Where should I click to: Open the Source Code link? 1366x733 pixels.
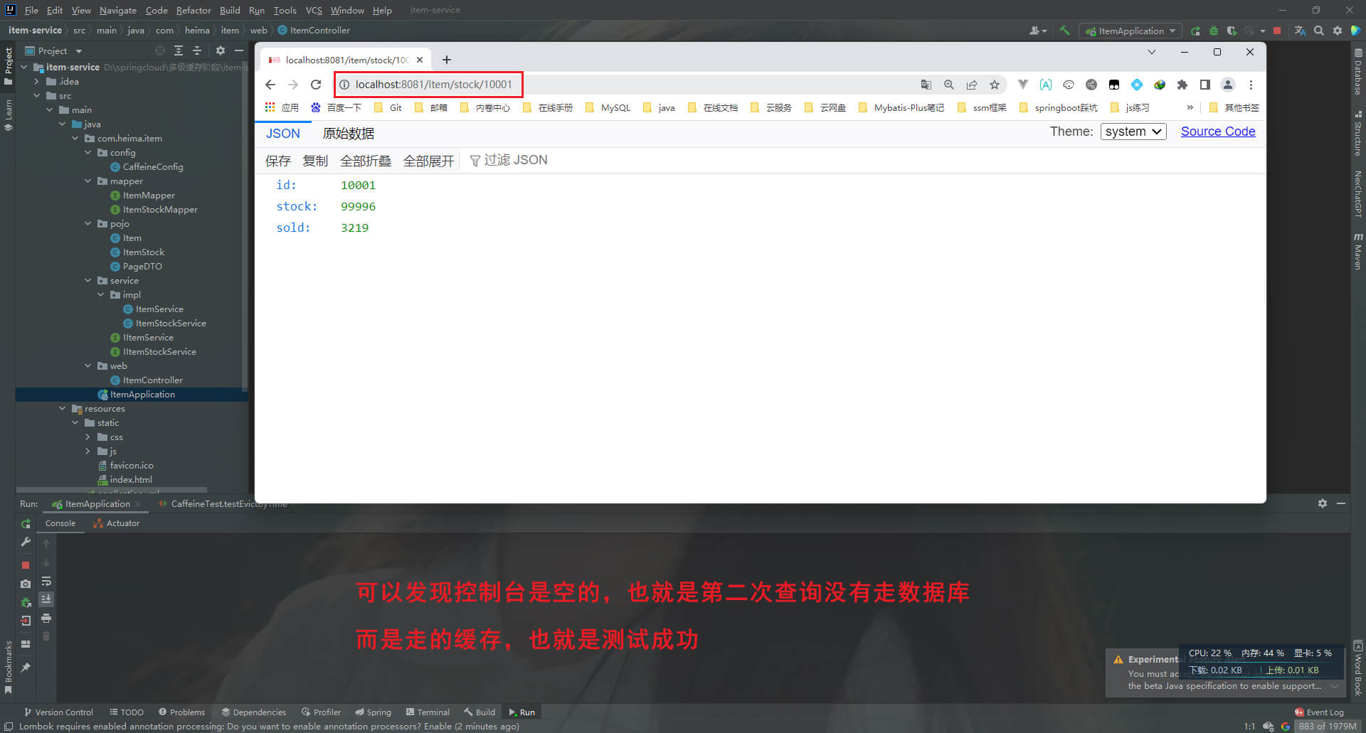point(1218,132)
